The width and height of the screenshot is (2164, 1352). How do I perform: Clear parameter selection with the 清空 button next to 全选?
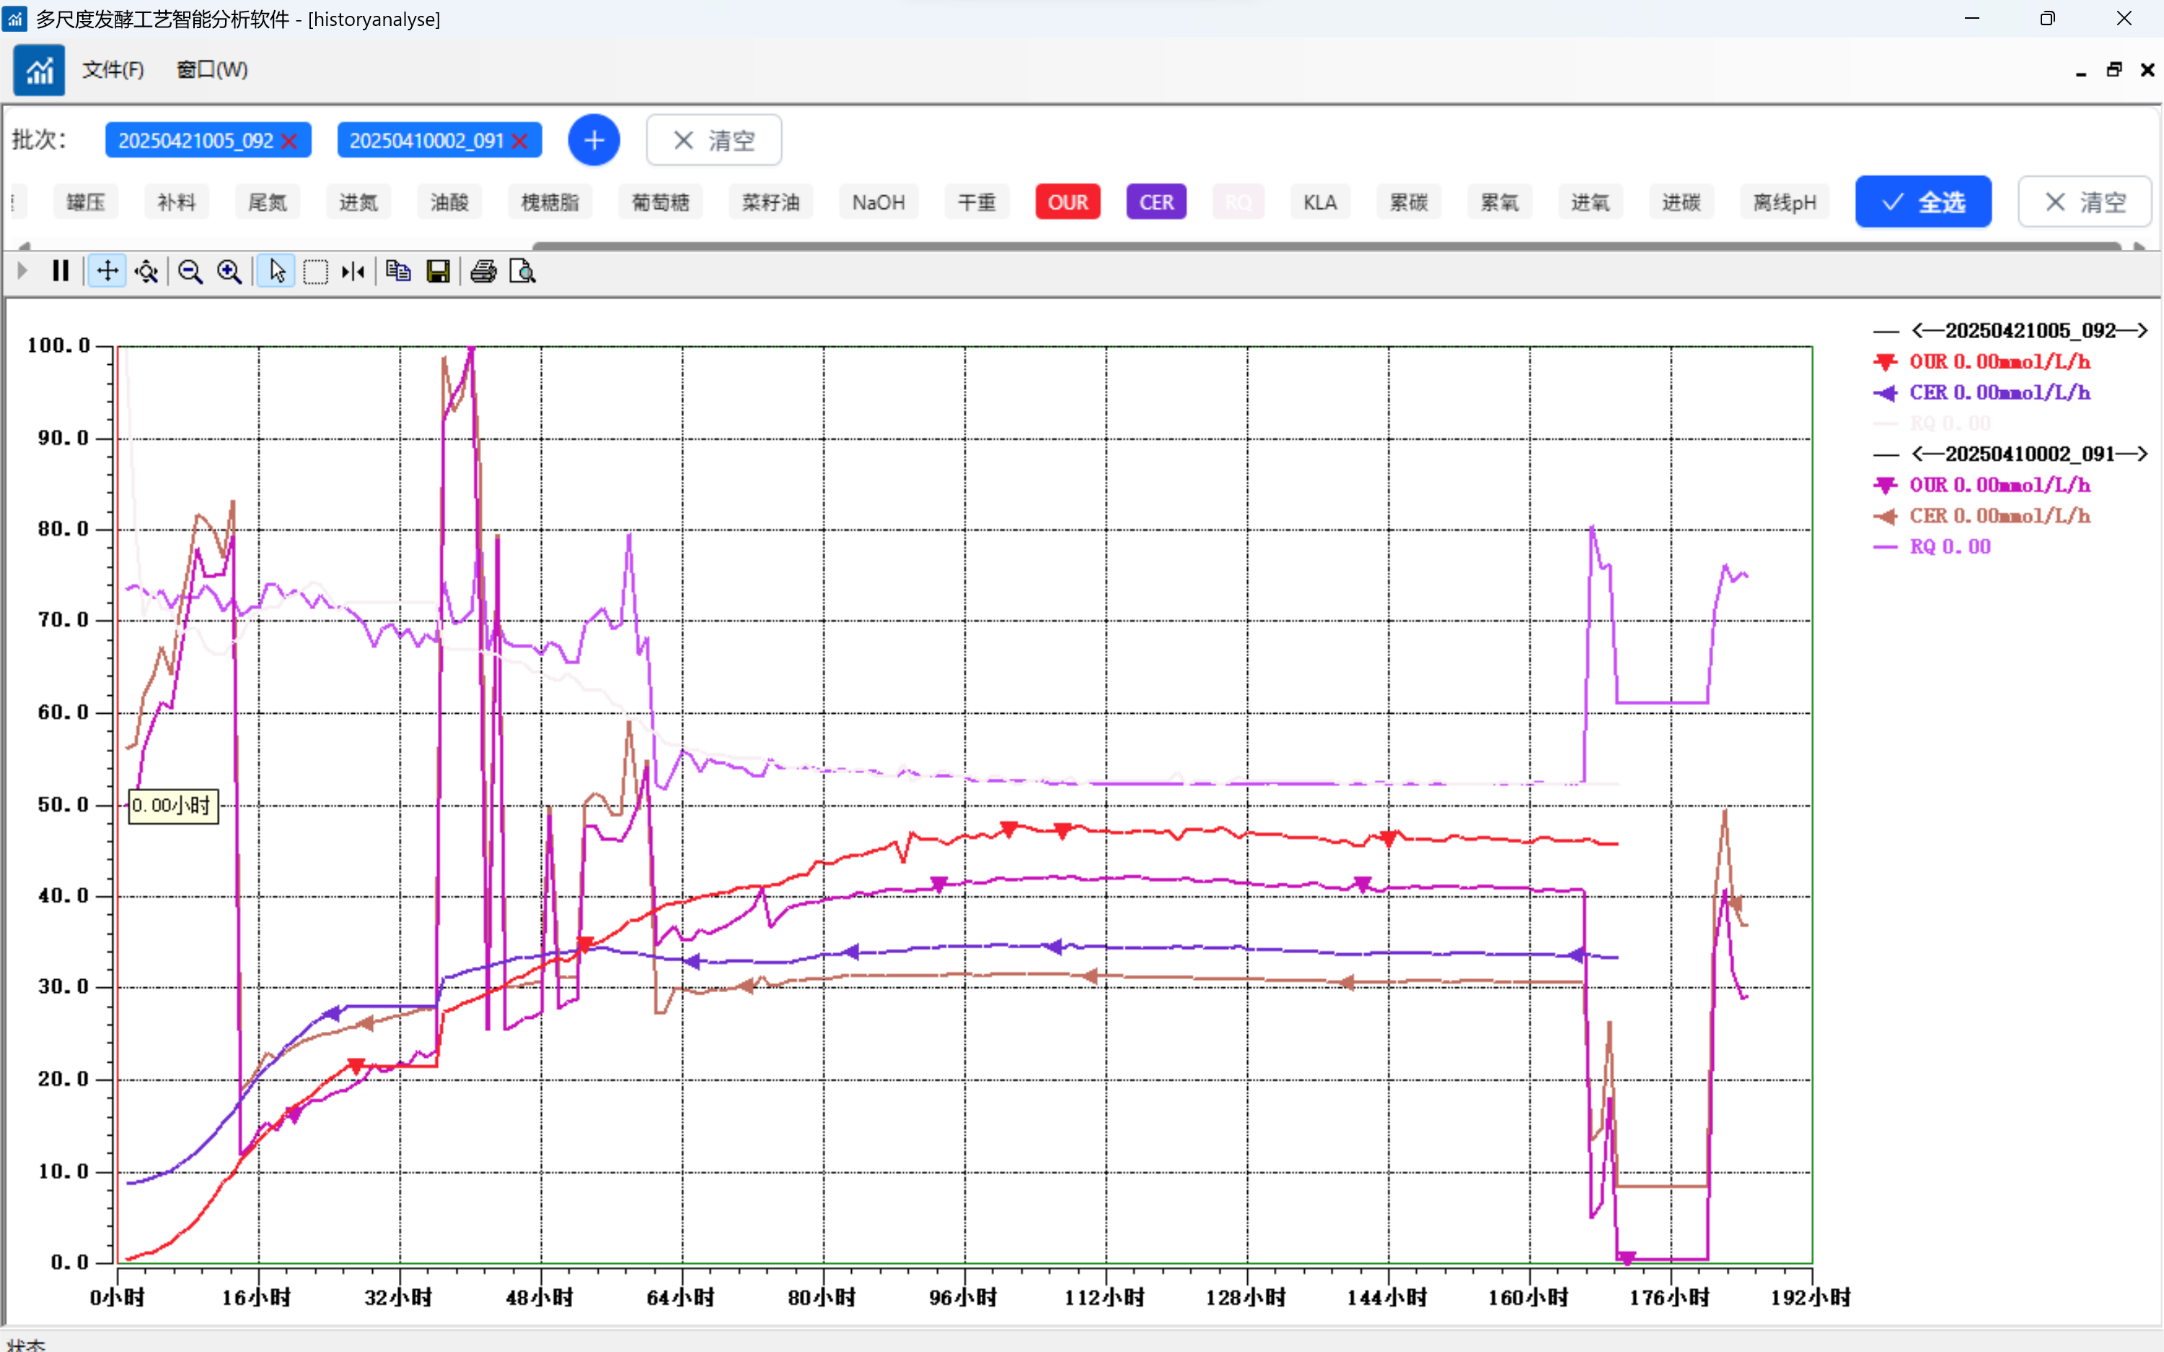(x=2085, y=202)
